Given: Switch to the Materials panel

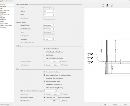Looking at the screenshot, I should [3, 20].
